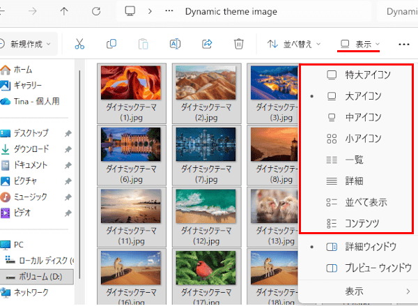Select thumbnail ダイナミックテーマ (8).jpg
The height and width of the screenshot is (306, 418).
tap(272, 155)
